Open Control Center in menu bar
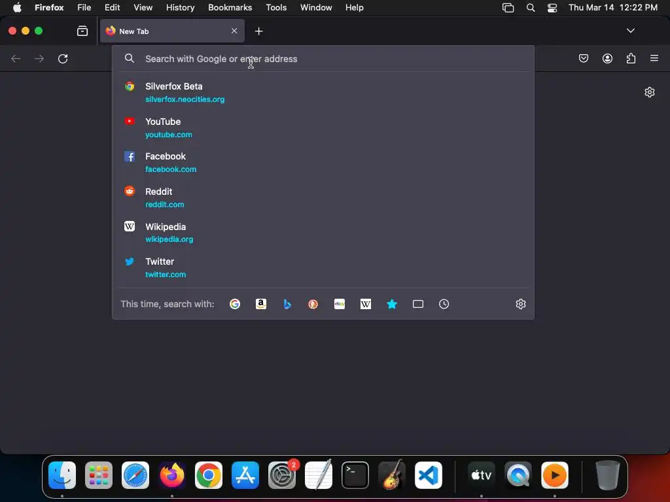This screenshot has width=670, height=502. point(552,8)
